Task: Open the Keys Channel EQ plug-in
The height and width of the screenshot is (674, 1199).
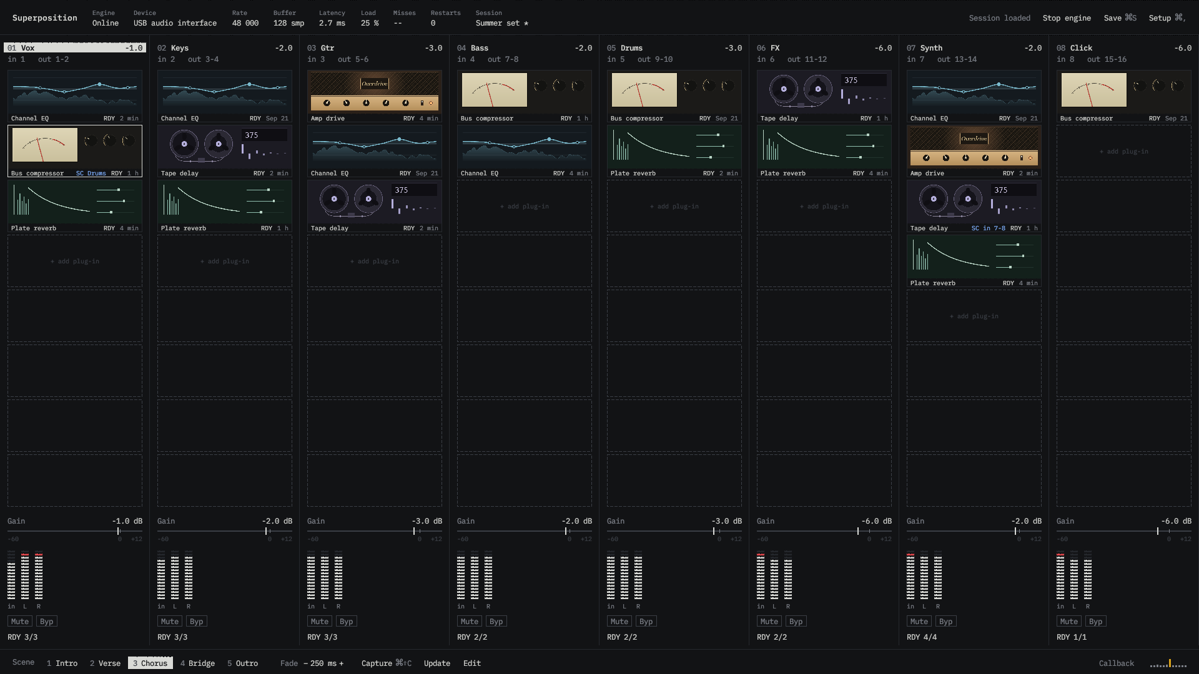Action: point(225,96)
